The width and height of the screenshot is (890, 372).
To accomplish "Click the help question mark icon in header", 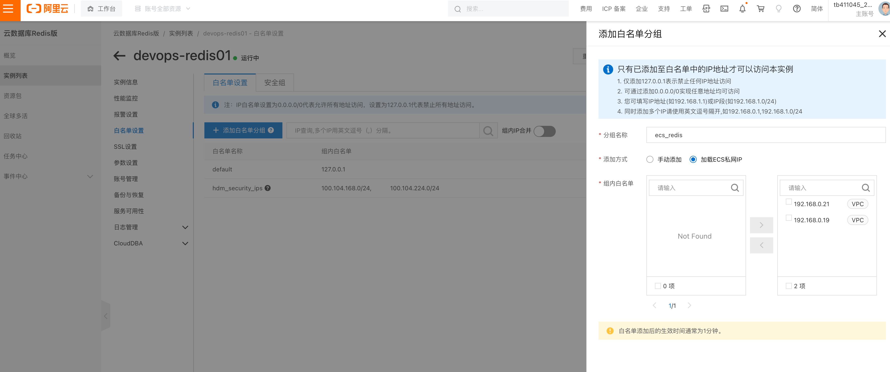I will 796,9.
